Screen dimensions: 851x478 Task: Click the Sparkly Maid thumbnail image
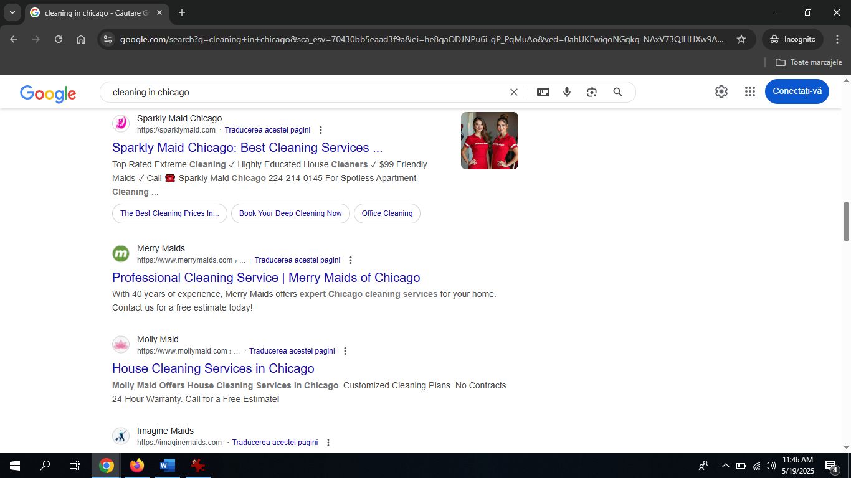coord(489,140)
